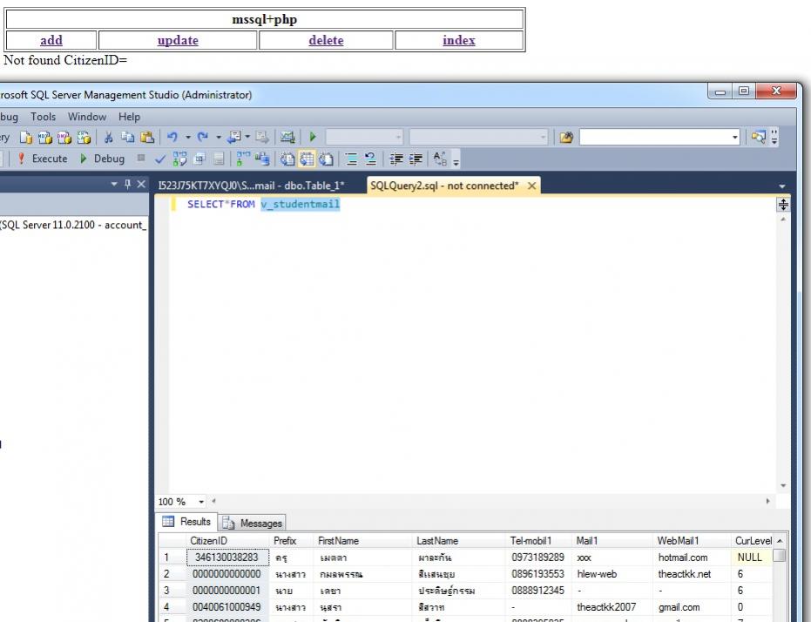Open the first grayed-out combo box beside Start

pos(364,137)
